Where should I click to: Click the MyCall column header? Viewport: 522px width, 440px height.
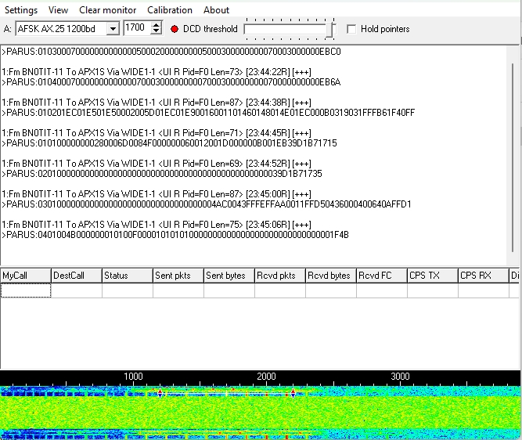[x=26, y=276]
